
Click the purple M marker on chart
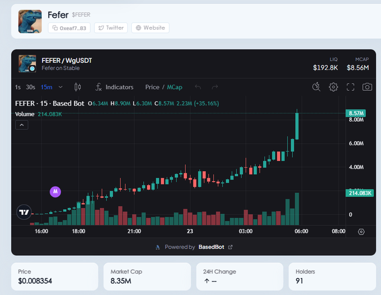pyautogui.click(x=56, y=192)
